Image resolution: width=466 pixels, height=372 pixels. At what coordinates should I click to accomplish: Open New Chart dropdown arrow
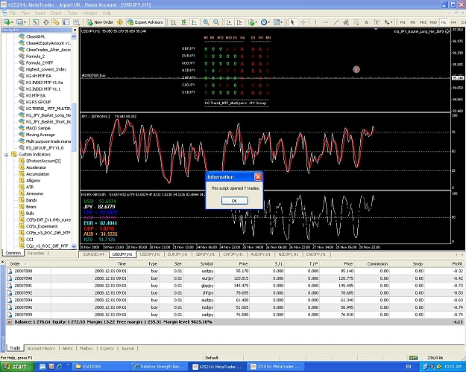pos(12,22)
